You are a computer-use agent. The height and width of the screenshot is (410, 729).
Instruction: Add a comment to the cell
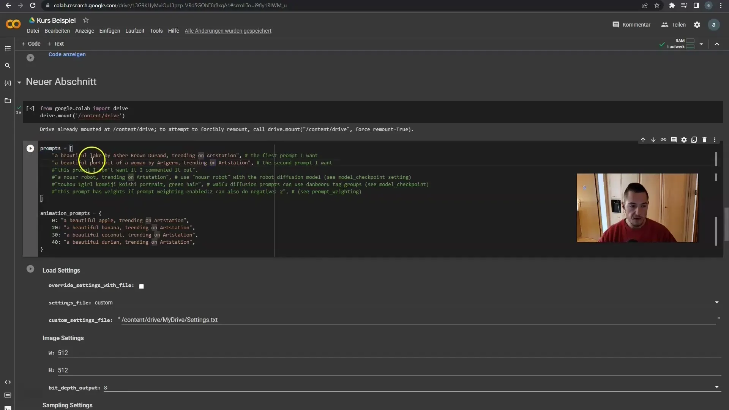674,140
